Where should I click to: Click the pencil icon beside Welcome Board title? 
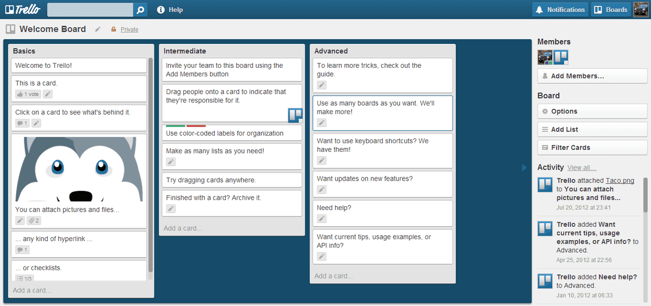tap(98, 29)
